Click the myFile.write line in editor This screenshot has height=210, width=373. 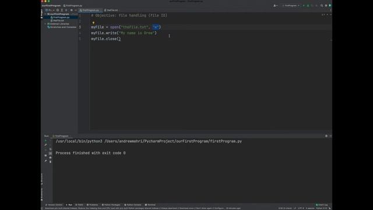[124, 33]
